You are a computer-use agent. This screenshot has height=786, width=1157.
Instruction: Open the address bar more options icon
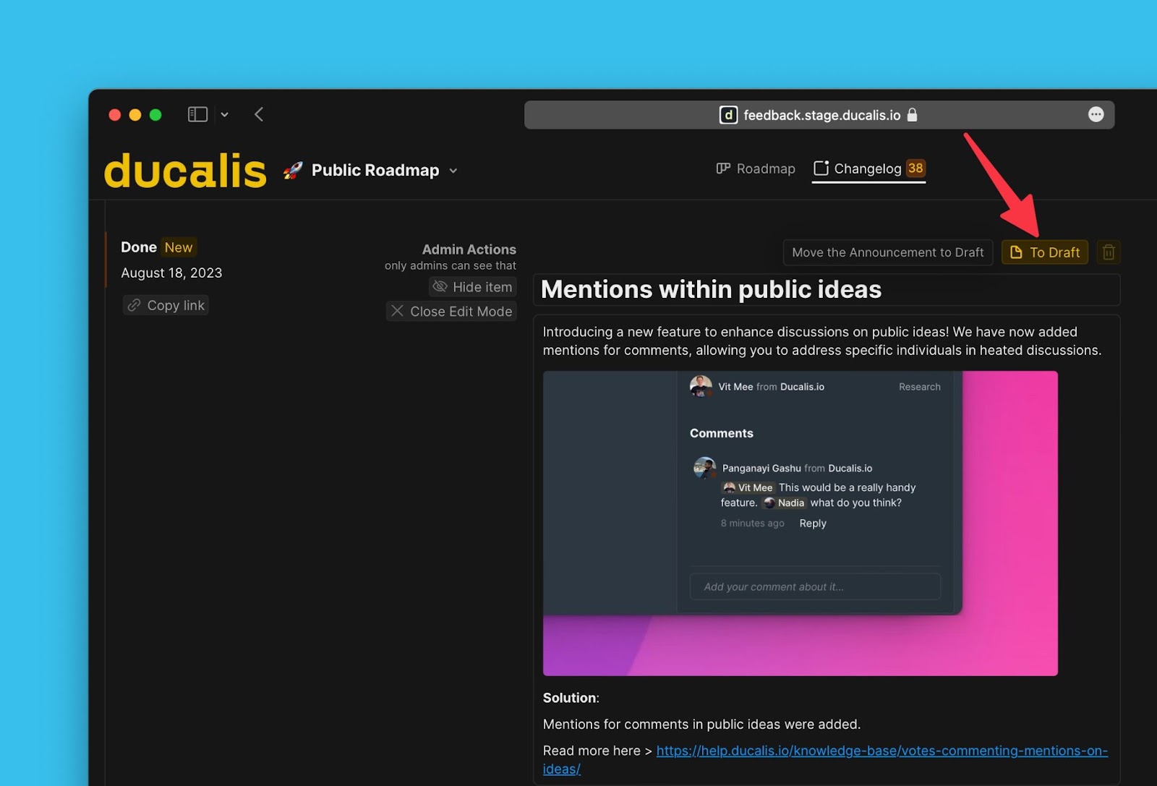pos(1096,115)
